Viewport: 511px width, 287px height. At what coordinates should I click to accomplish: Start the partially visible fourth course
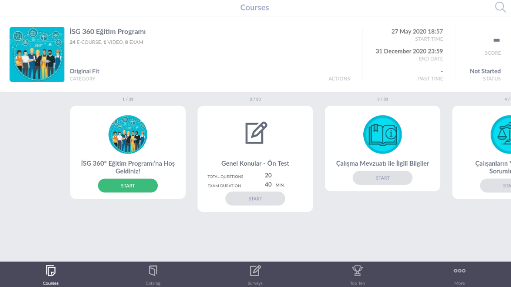click(496, 186)
